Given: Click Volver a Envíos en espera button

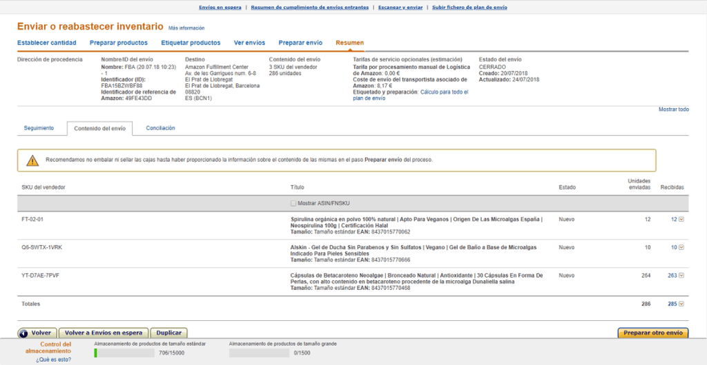Looking at the screenshot, I should click(104, 333).
